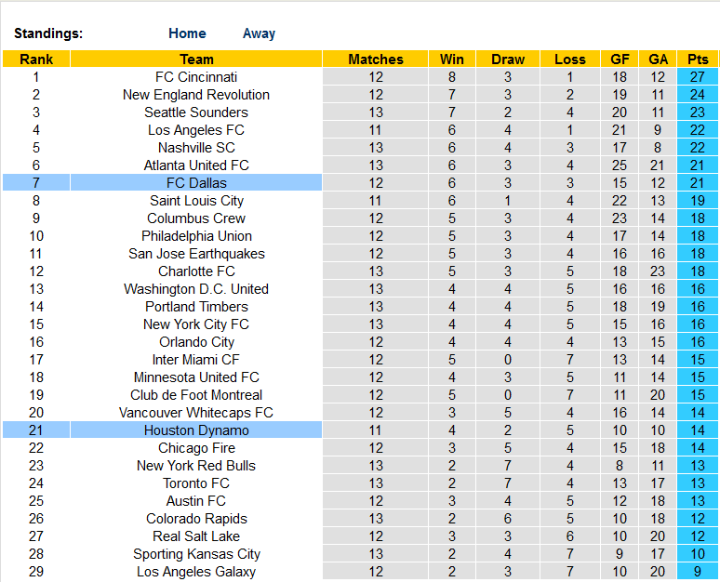Click the Draw column header
The width and height of the screenshot is (720, 582).
point(508,60)
